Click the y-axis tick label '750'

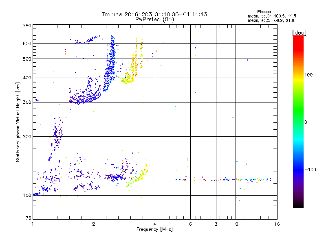[x=27, y=26]
